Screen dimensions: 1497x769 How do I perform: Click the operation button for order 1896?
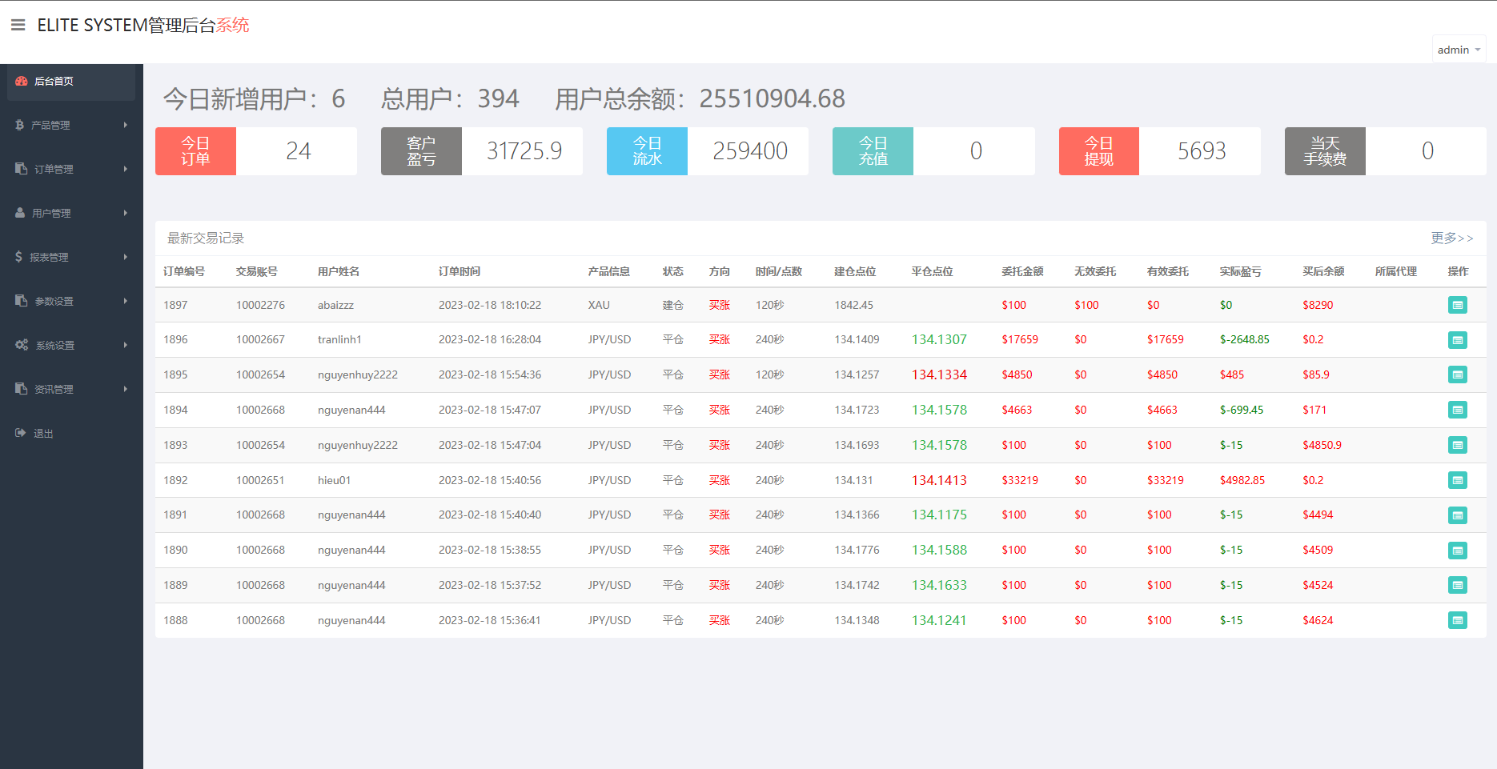(x=1458, y=339)
